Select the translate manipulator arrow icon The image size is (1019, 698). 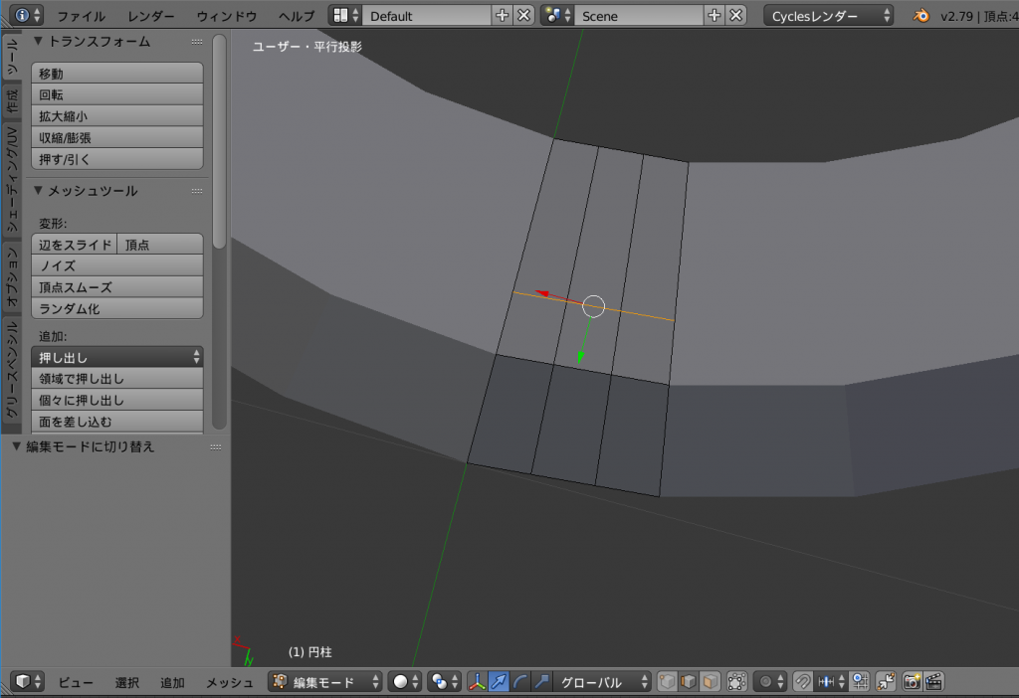click(x=499, y=682)
